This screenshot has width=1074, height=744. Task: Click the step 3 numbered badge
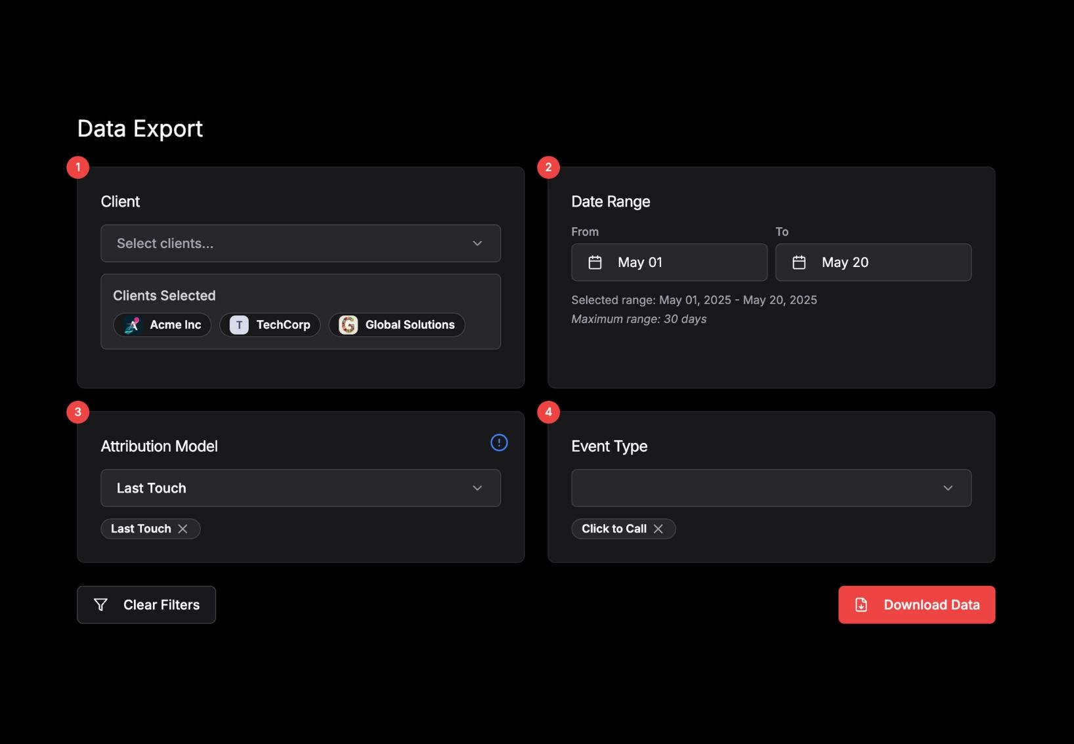coord(78,412)
